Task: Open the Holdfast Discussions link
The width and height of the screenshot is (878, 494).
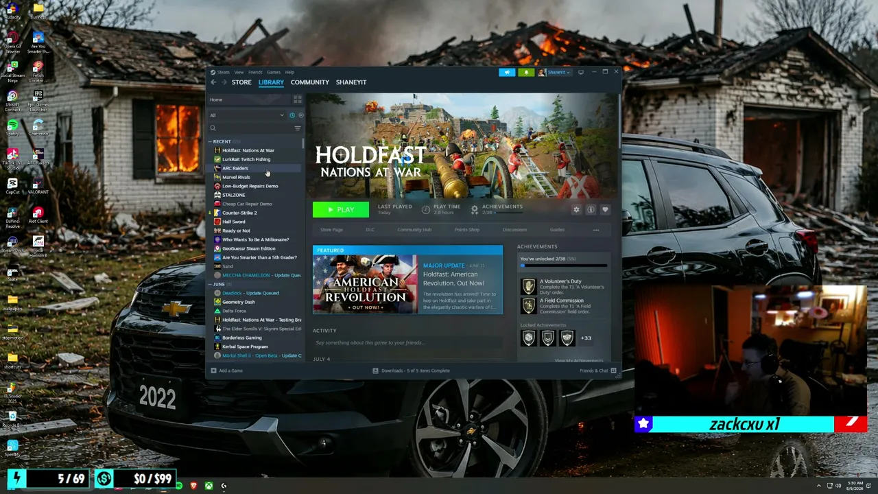Action: 514,230
